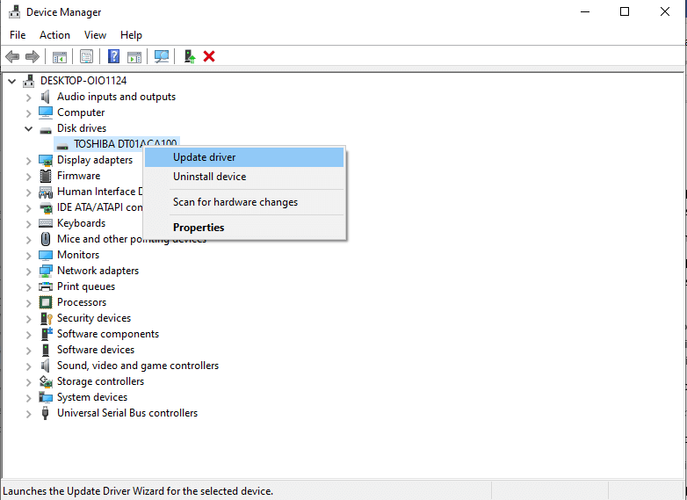Expand Audio inputs and outputs
Image resolution: width=687 pixels, height=500 pixels.
(28, 98)
